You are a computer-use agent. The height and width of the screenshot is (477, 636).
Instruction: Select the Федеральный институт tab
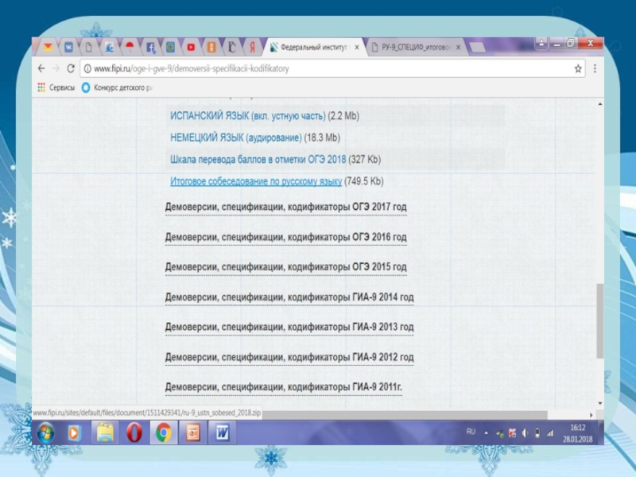coord(313,48)
